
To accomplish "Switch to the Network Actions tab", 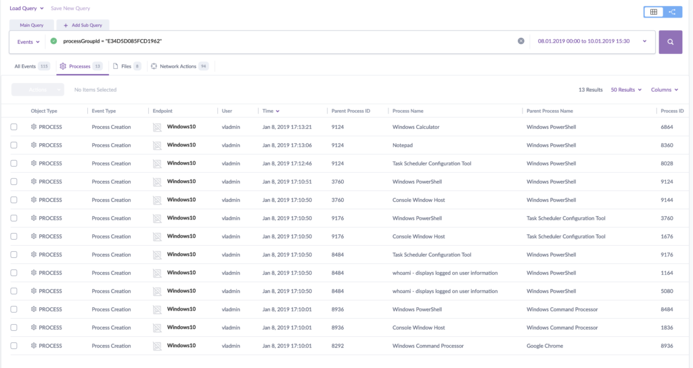I will pyautogui.click(x=179, y=66).
